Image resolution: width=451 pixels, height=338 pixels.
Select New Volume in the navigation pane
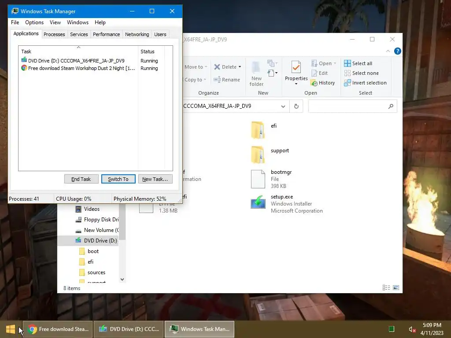(96, 230)
